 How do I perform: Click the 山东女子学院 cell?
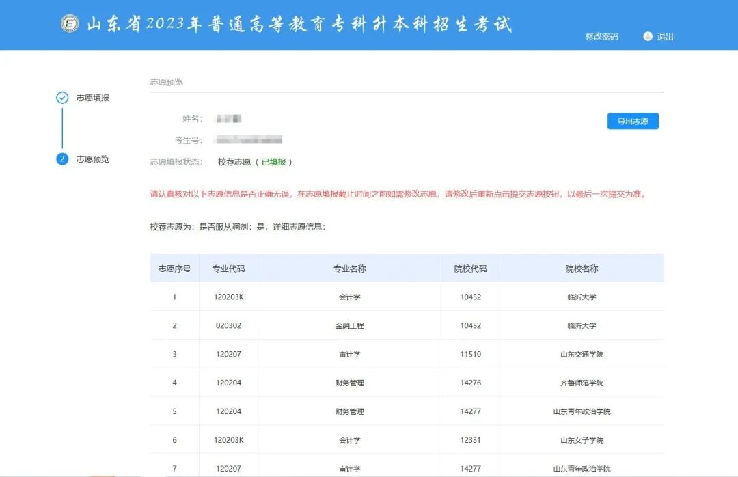pyautogui.click(x=582, y=440)
